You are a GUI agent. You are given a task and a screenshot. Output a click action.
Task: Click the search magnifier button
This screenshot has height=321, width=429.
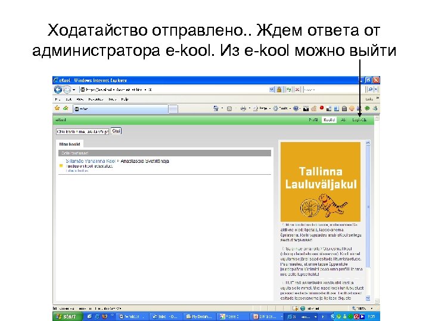pyautogui.click(x=370, y=90)
